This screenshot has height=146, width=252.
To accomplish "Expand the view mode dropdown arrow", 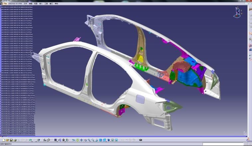I will point(110,141).
